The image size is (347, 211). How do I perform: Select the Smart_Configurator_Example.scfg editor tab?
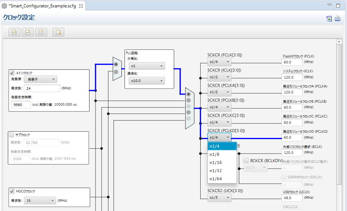43,6
